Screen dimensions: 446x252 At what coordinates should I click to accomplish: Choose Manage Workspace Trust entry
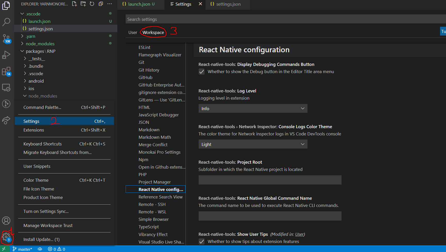tap(64, 225)
